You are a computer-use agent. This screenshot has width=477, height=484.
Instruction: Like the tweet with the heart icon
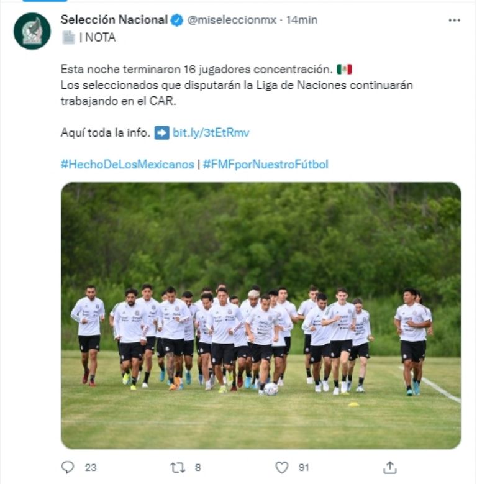[282, 467]
